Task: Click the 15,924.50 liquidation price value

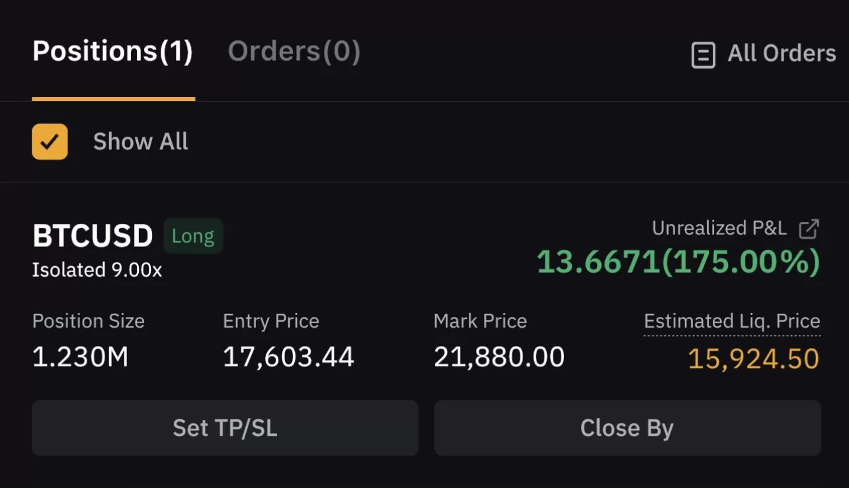Action: pos(753,359)
